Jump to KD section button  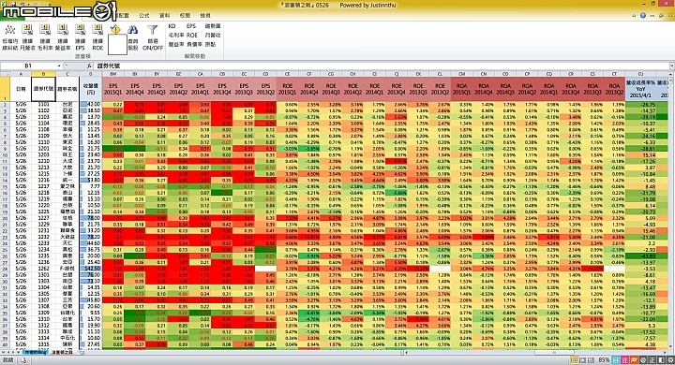coord(172,26)
